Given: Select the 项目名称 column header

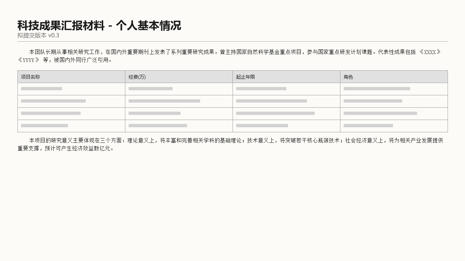Looking at the screenshot, I should 71,77.
